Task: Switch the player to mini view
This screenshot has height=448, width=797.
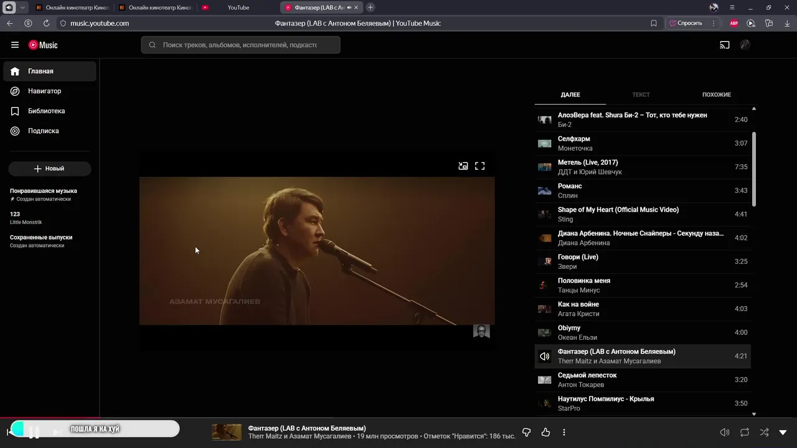Action: click(x=463, y=166)
